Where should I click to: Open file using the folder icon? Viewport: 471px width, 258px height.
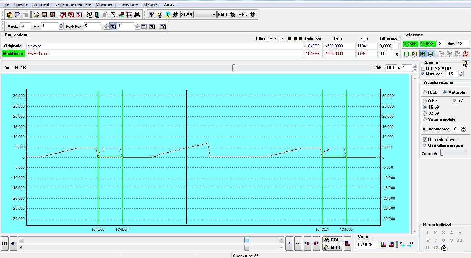coord(36,15)
